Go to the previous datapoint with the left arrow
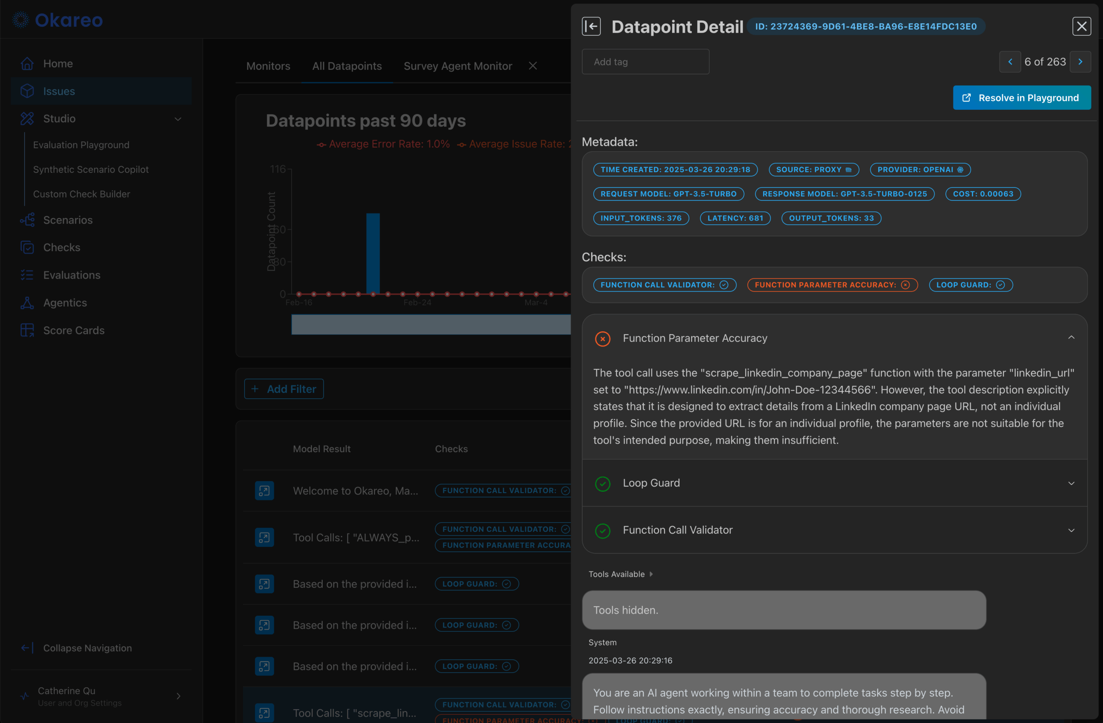Screen dimensions: 1103x723 (x=1010, y=62)
